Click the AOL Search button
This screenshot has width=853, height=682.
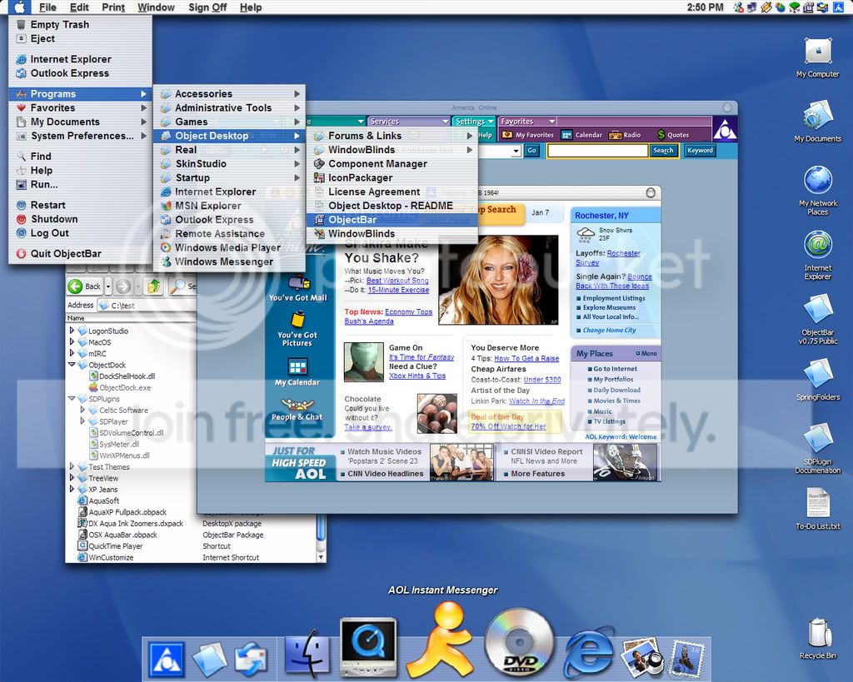[664, 151]
